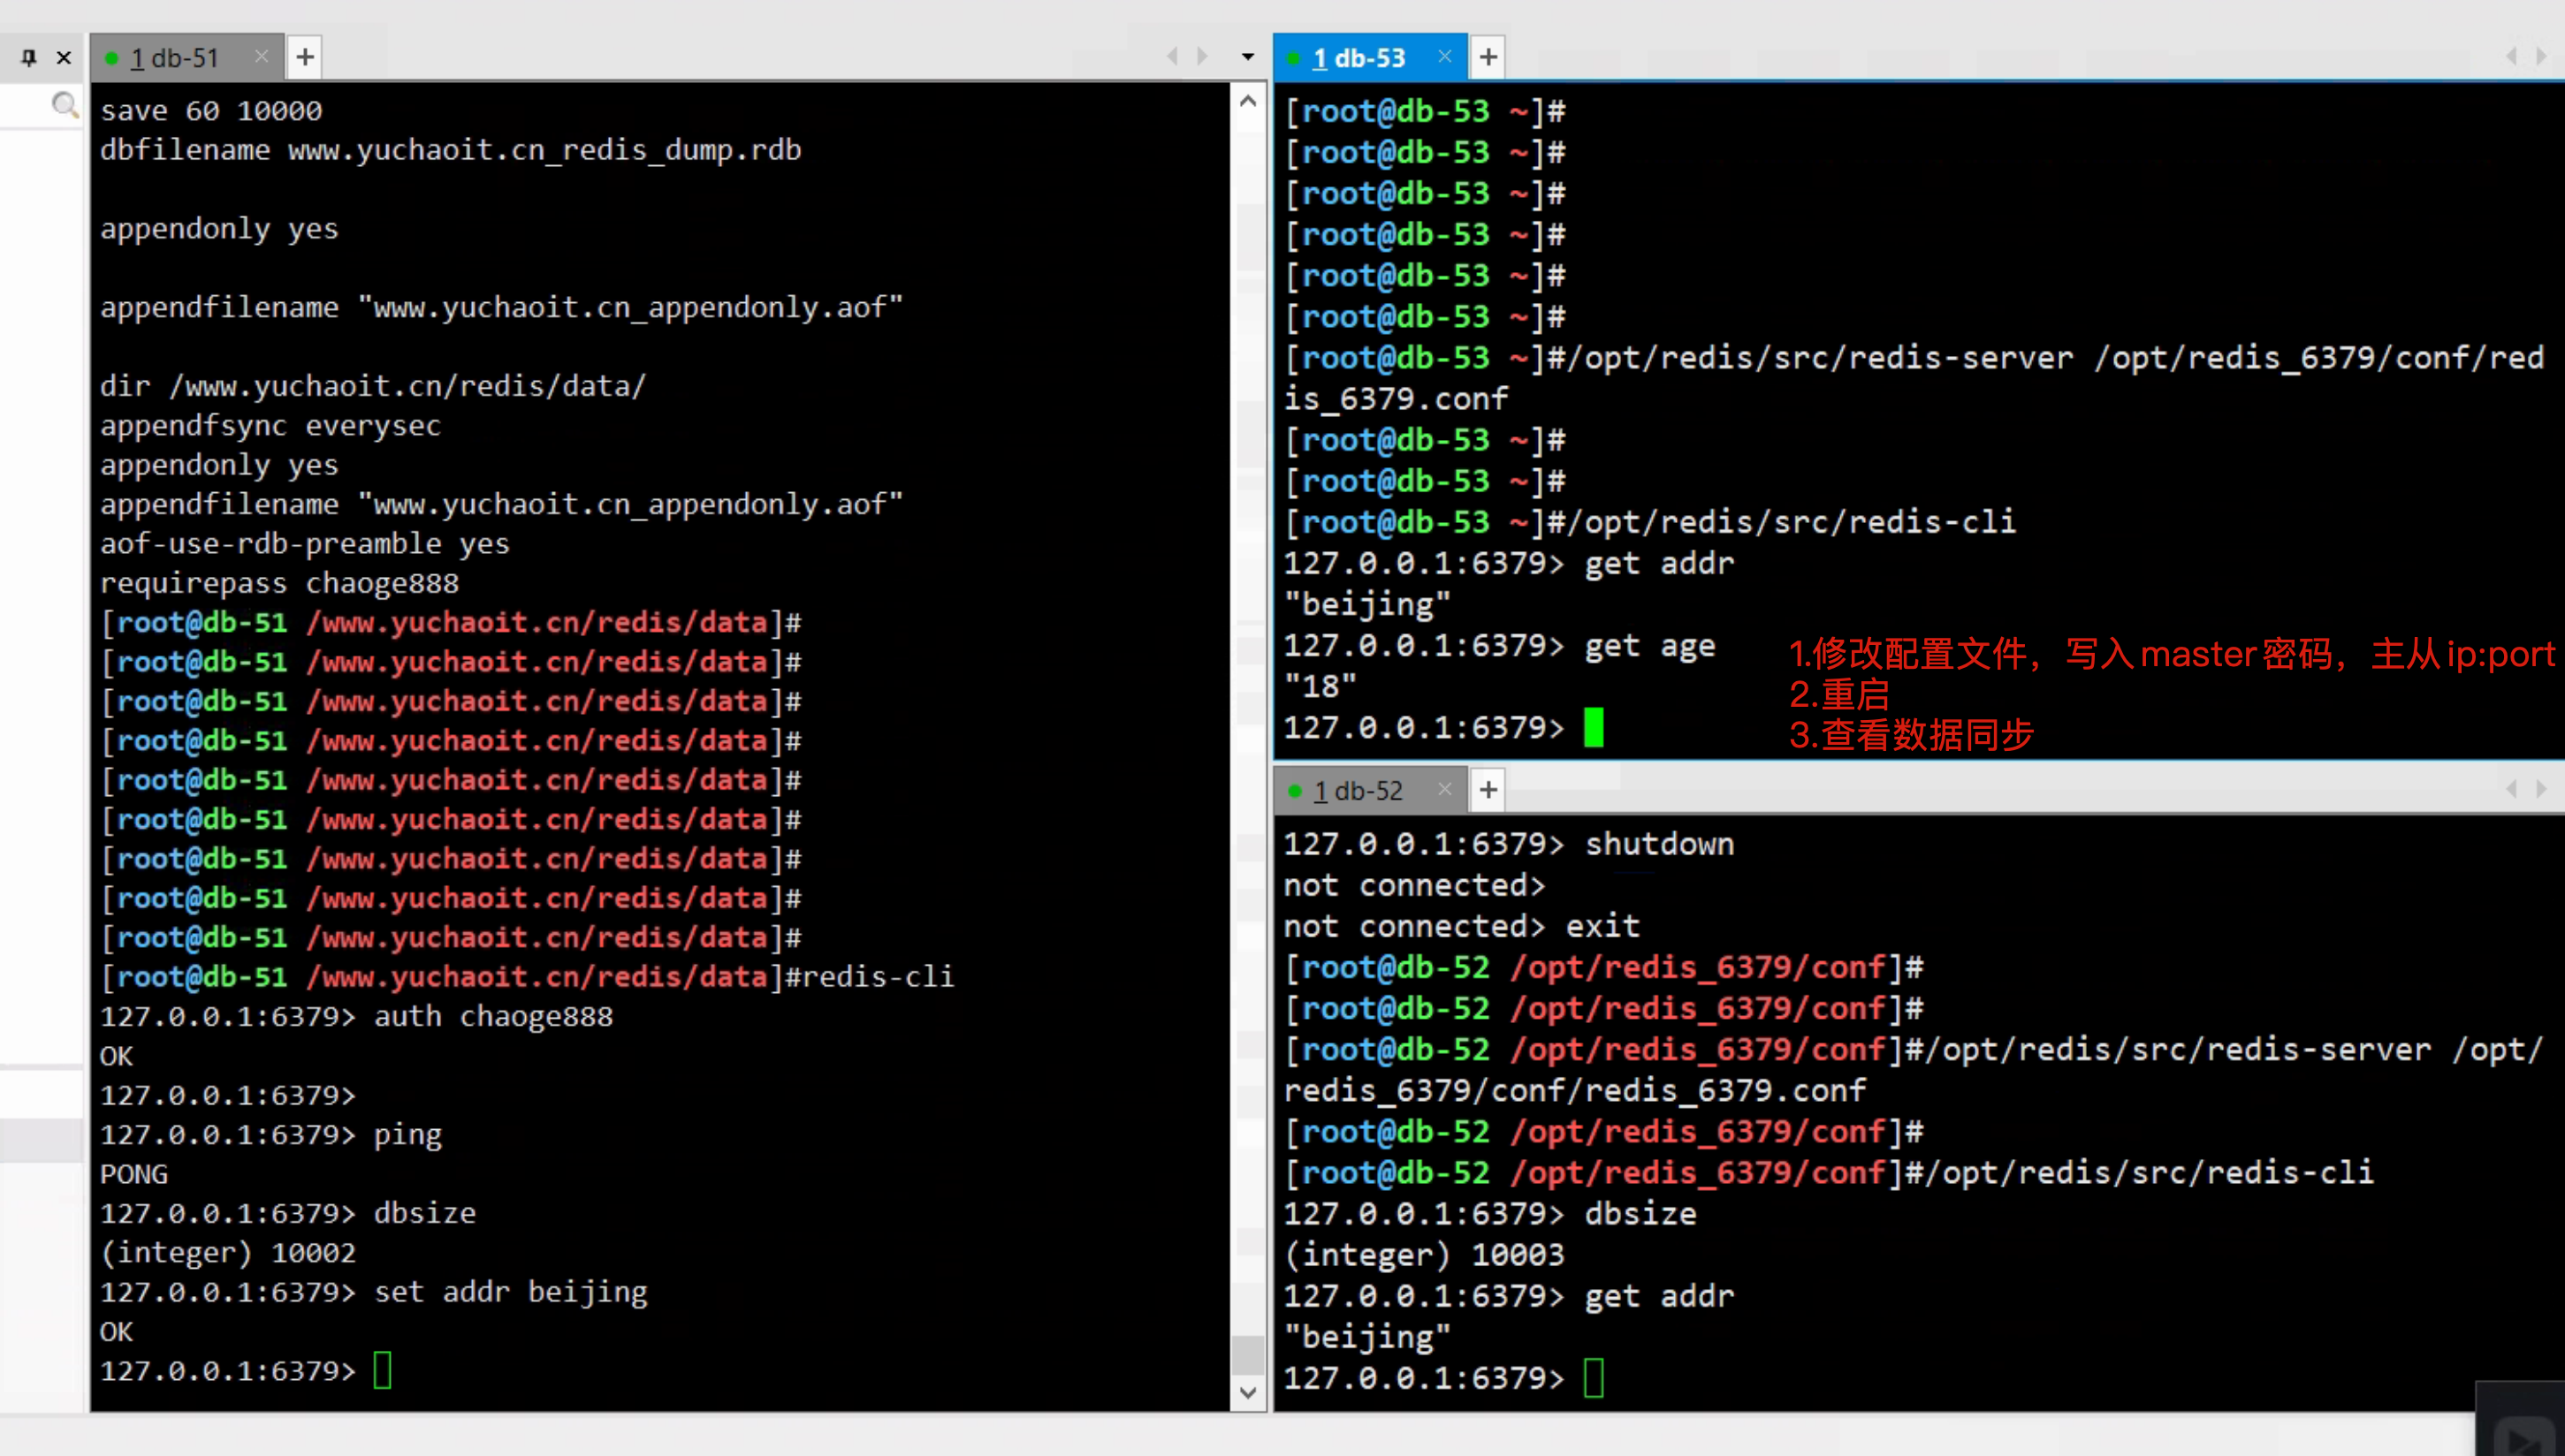Open the tab list dropdown arrow
Viewport: 2565px width, 1456px height.
(1247, 57)
